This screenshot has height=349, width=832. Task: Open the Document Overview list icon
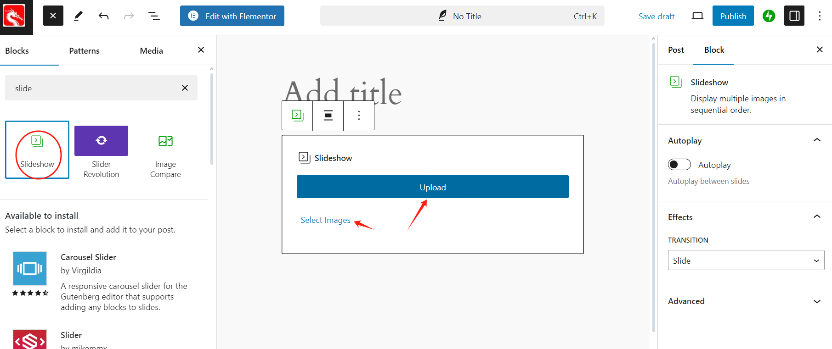click(x=154, y=17)
